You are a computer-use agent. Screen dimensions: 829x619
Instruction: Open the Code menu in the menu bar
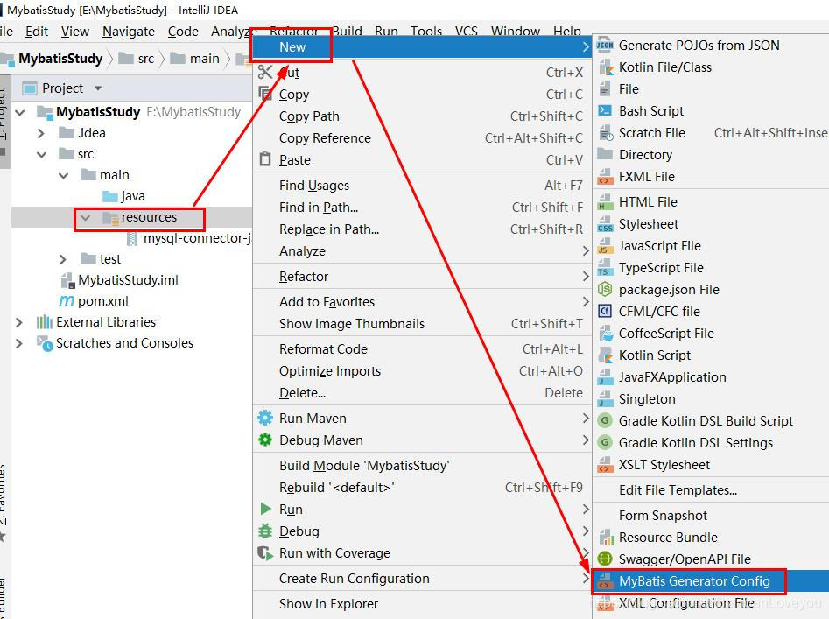183,32
